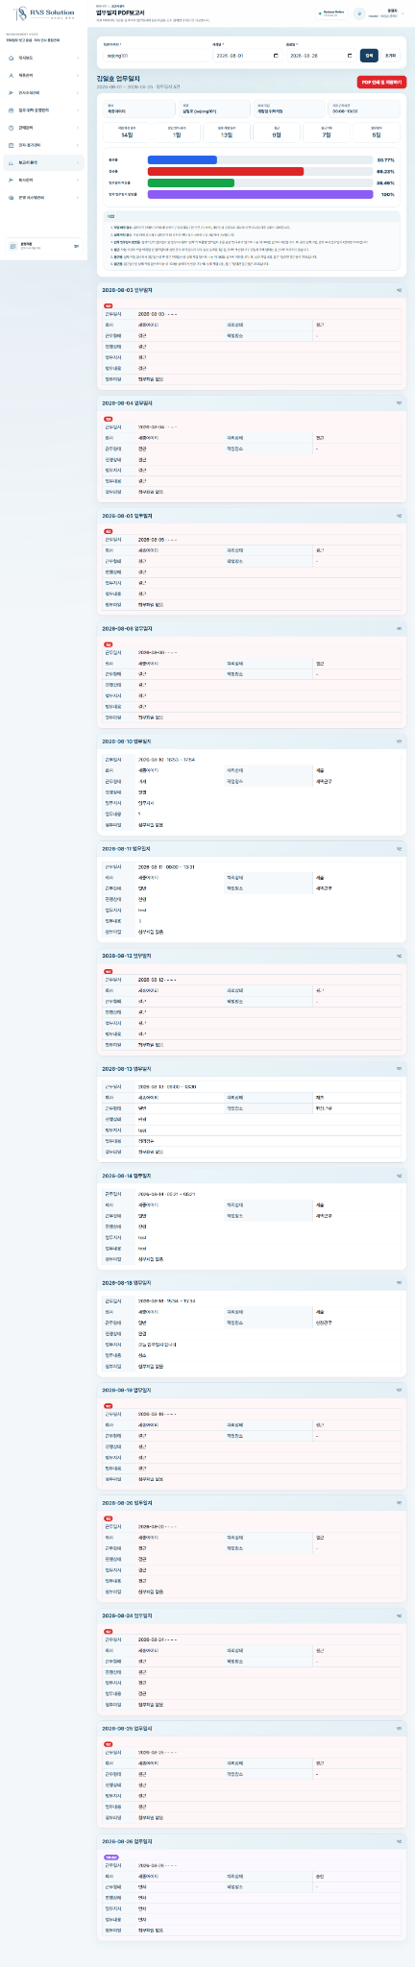Screen dimensions: 415x1967
Task: Click the 업무일지 PDF보고서 page heading
Action: point(120,12)
